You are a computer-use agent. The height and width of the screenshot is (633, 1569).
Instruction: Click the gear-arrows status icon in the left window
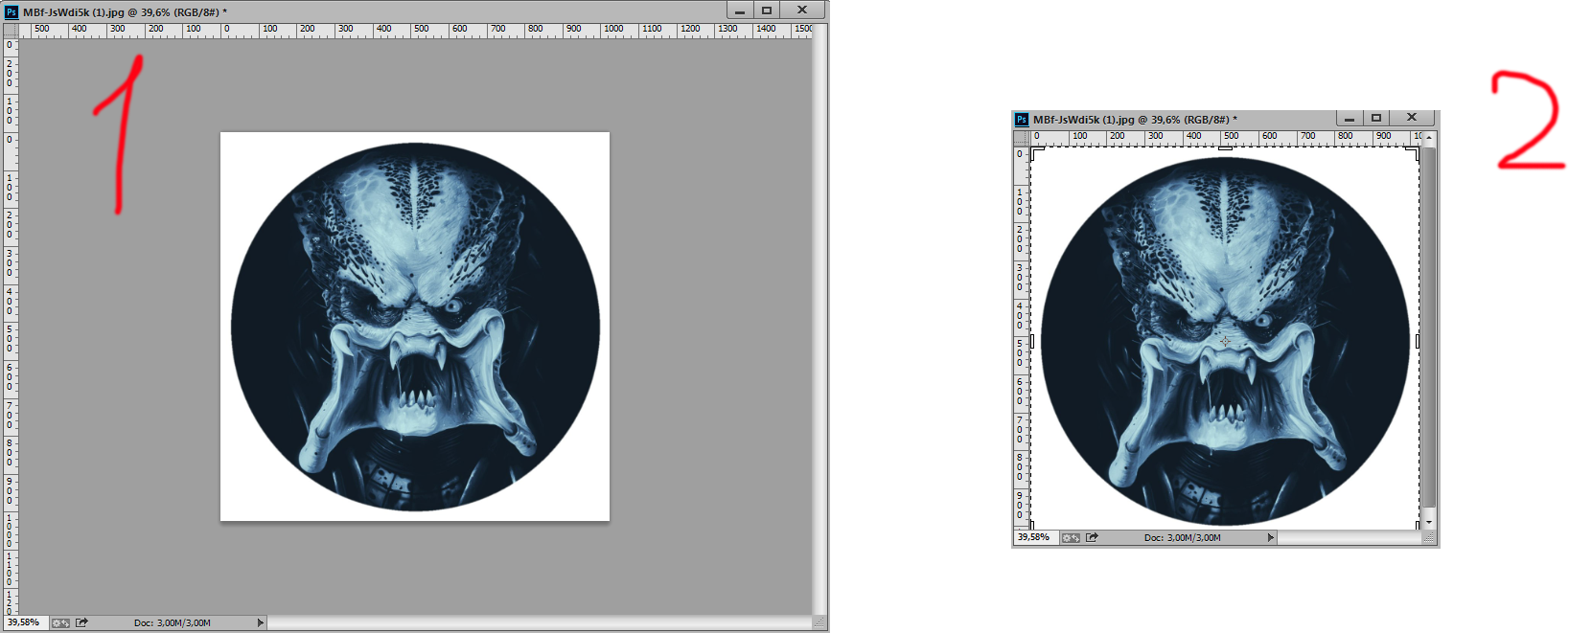pyautogui.click(x=60, y=622)
